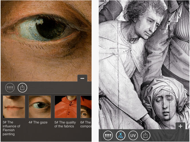
Task: Toggle the X Ray view mode
Action: 120,135
